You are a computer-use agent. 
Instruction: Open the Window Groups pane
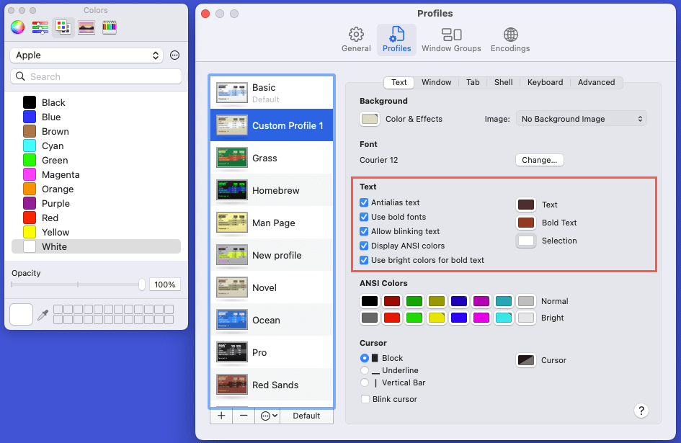tap(451, 40)
